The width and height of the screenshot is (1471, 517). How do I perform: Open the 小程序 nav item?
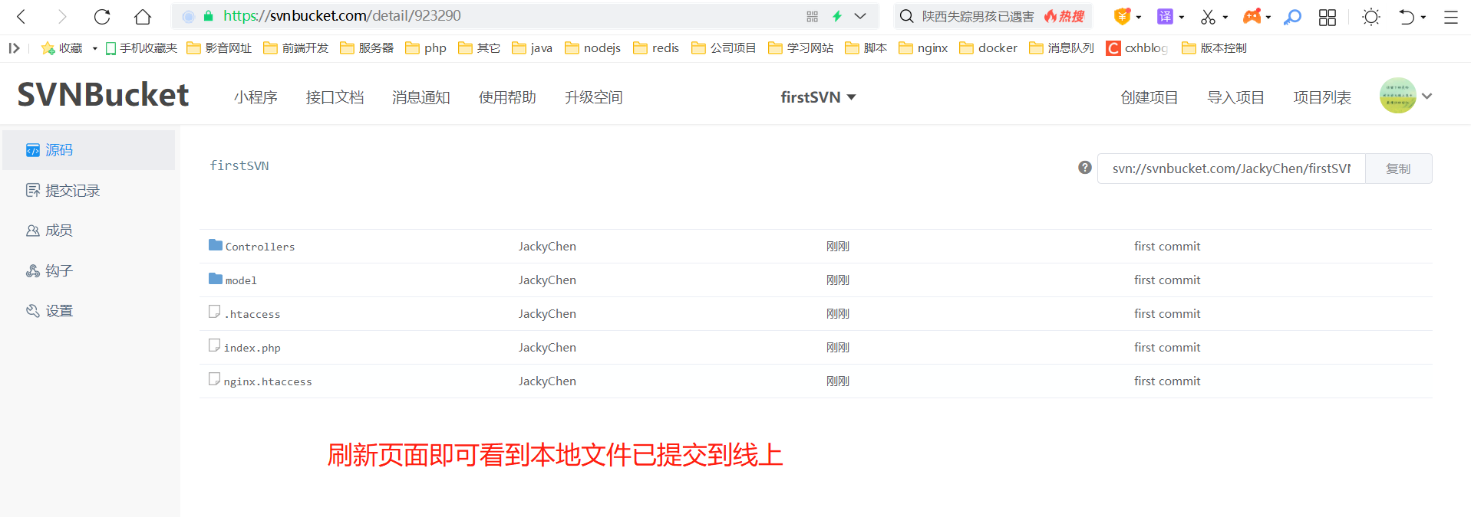(256, 97)
